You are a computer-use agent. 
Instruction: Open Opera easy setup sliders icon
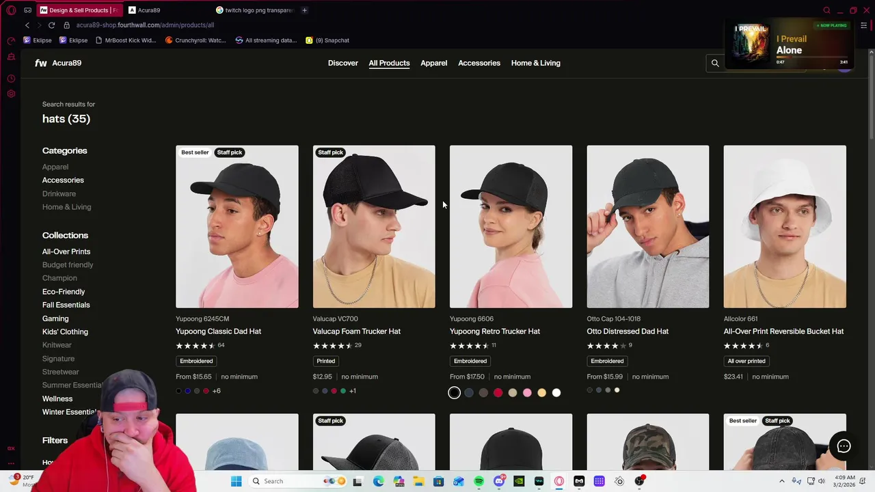pyautogui.click(x=863, y=25)
